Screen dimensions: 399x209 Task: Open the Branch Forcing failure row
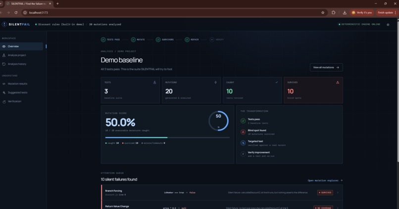tap(222, 193)
